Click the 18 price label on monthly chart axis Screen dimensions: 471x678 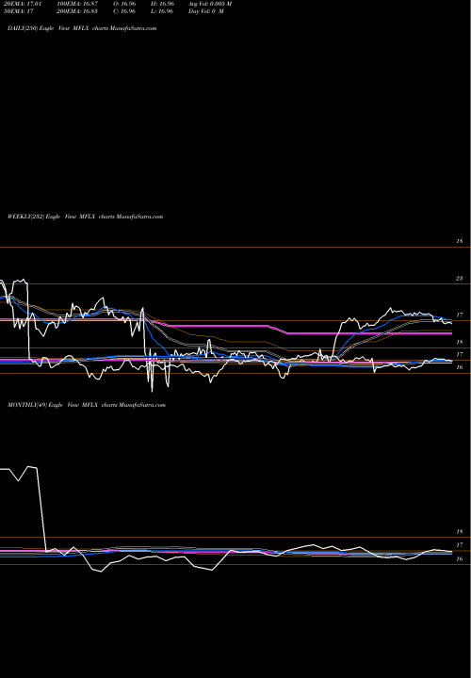(x=460, y=531)
